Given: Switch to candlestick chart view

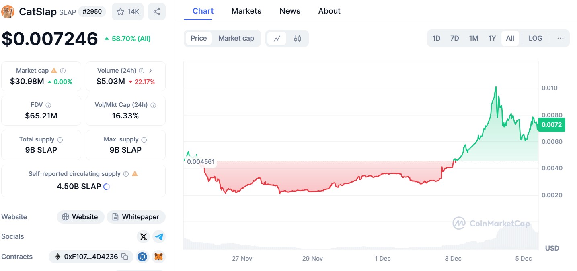Looking at the screenshot, I should point(298,39).
